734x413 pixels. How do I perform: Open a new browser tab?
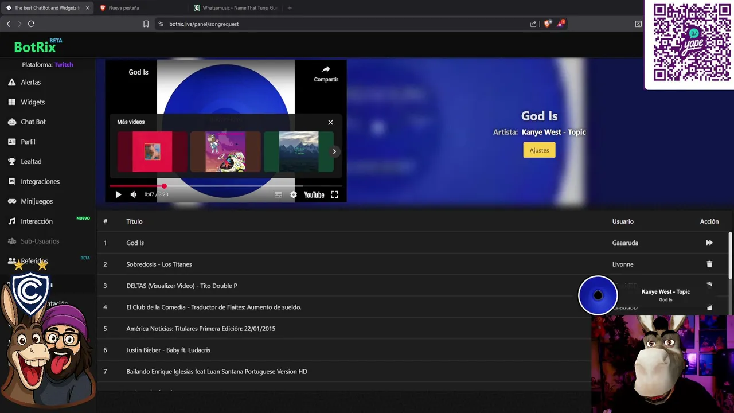click(290, 8)
